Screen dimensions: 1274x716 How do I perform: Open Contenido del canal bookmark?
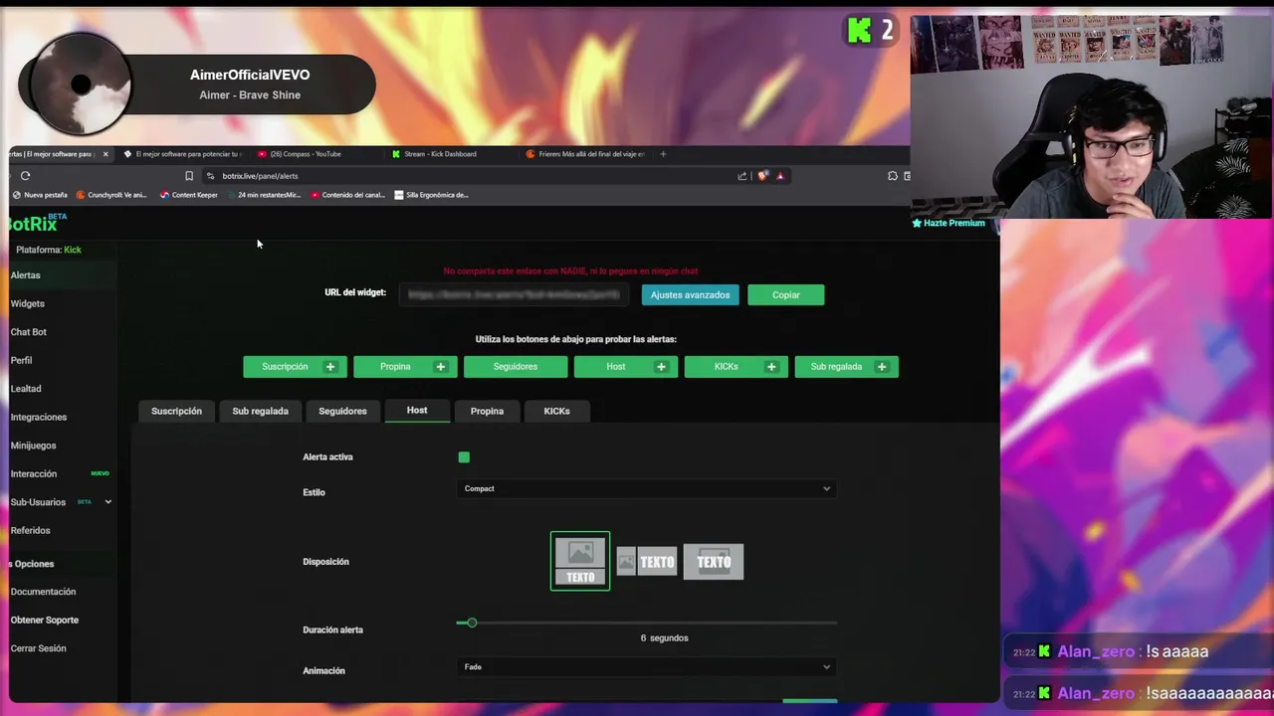pyautogui.click(x=348, y=195)
